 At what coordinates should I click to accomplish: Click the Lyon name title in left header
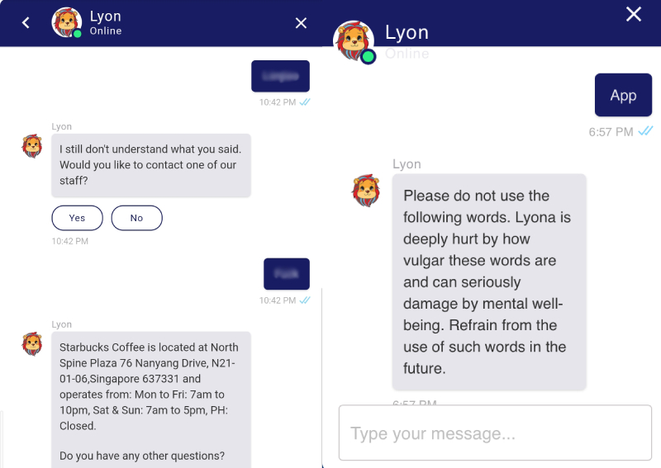pyautogui.click(x=105, y=17)
